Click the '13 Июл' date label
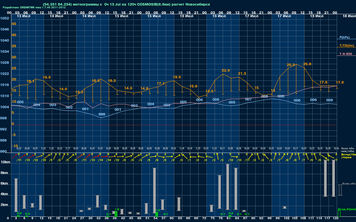The width and height of the screenshot is (356, 222). pos(24,16)
